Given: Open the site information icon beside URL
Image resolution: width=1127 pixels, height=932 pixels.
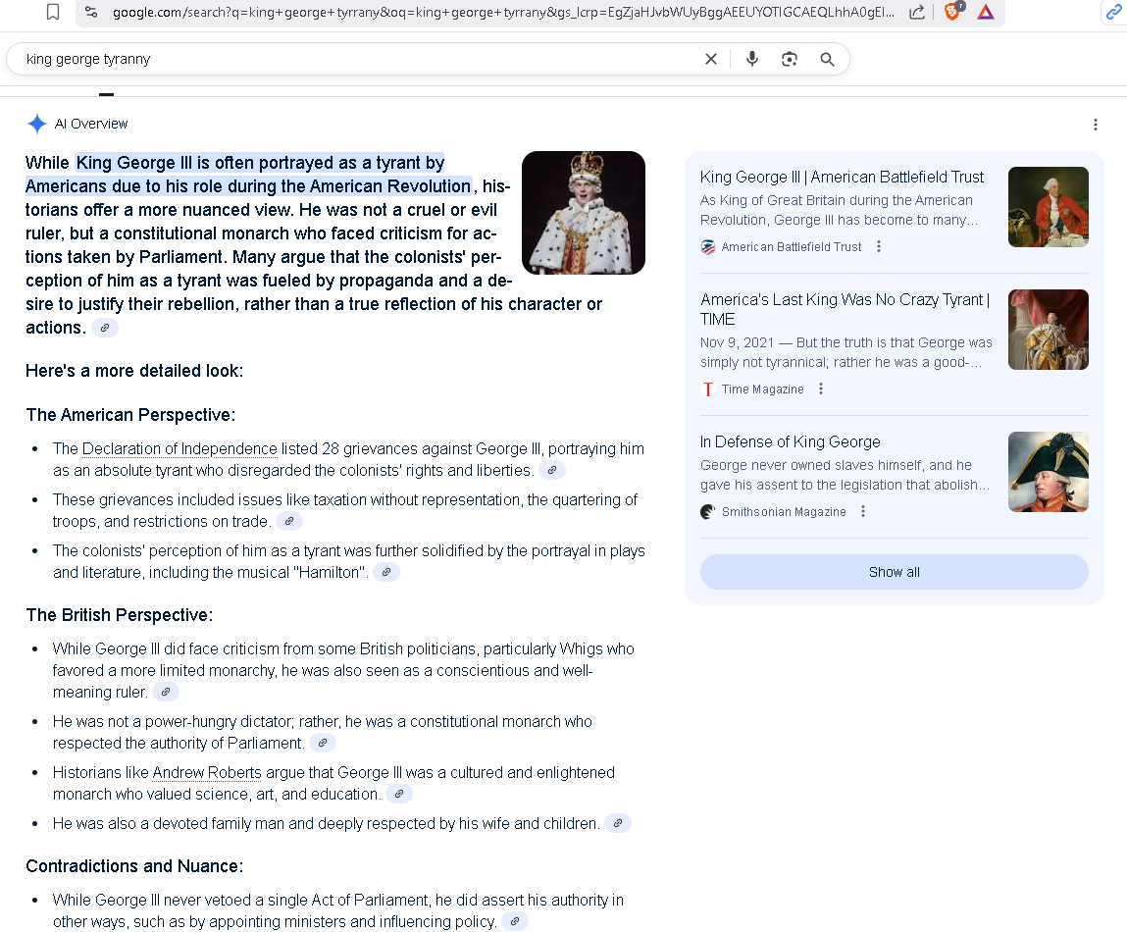Looking at the screenshot, I should 91,12.
